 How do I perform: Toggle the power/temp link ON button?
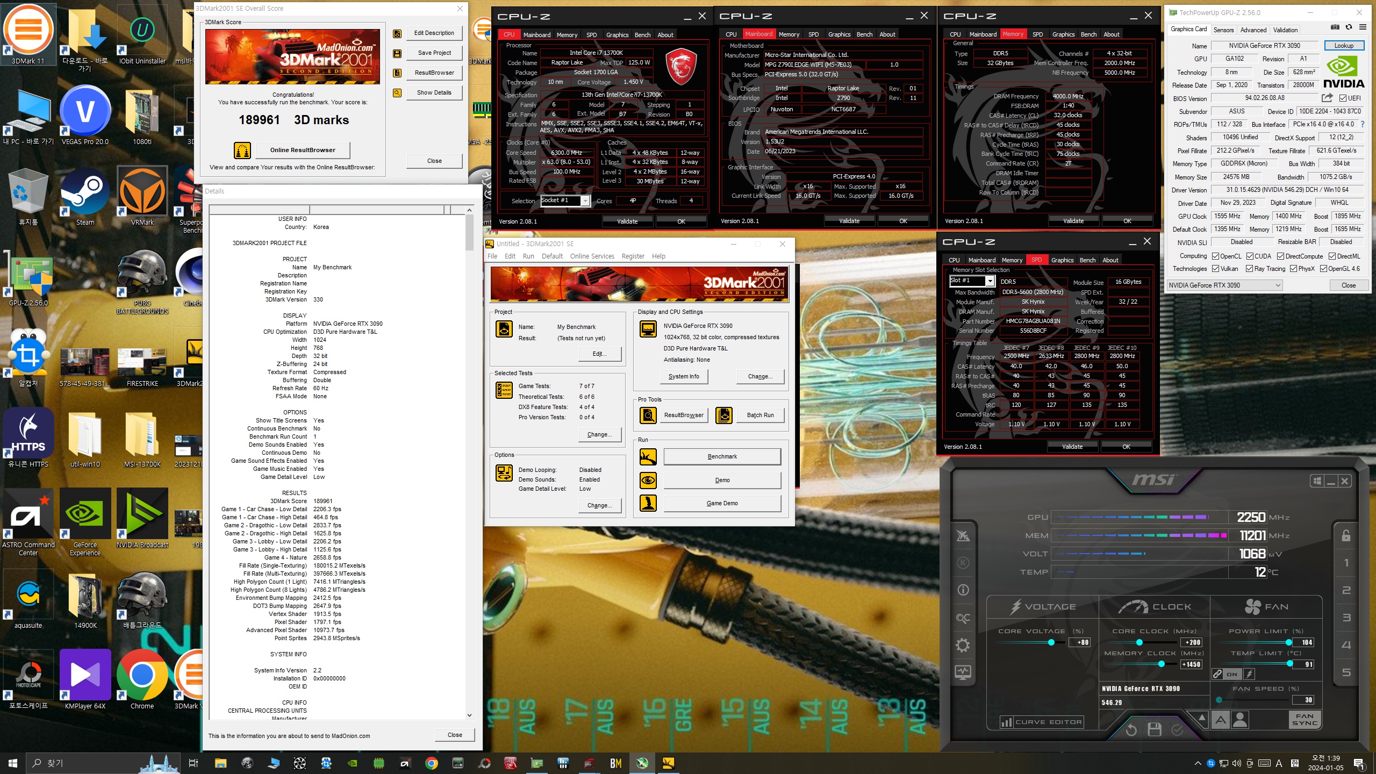point(1232,674)
